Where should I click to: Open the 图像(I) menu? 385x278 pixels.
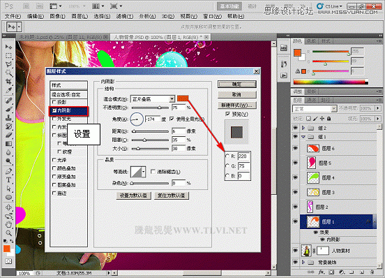point(57,16)
